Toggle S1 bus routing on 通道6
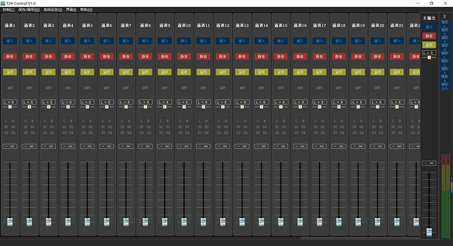Viewport: 453px width, 246px height. coord(103,127)
